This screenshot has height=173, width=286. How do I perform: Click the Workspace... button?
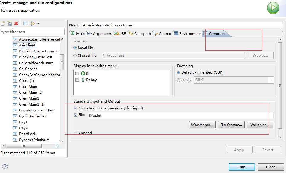202,125
